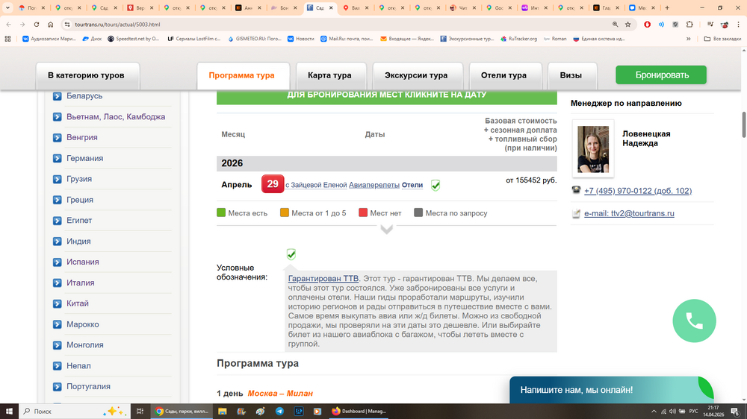Select the red 29 April date box
Image resolution: width=747 pixels, height=419 pixels.
(273, 184)
